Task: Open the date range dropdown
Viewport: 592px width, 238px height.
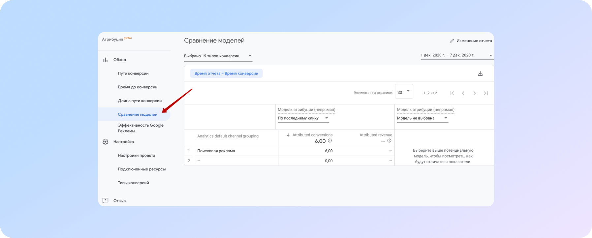Action: point(457,55)
